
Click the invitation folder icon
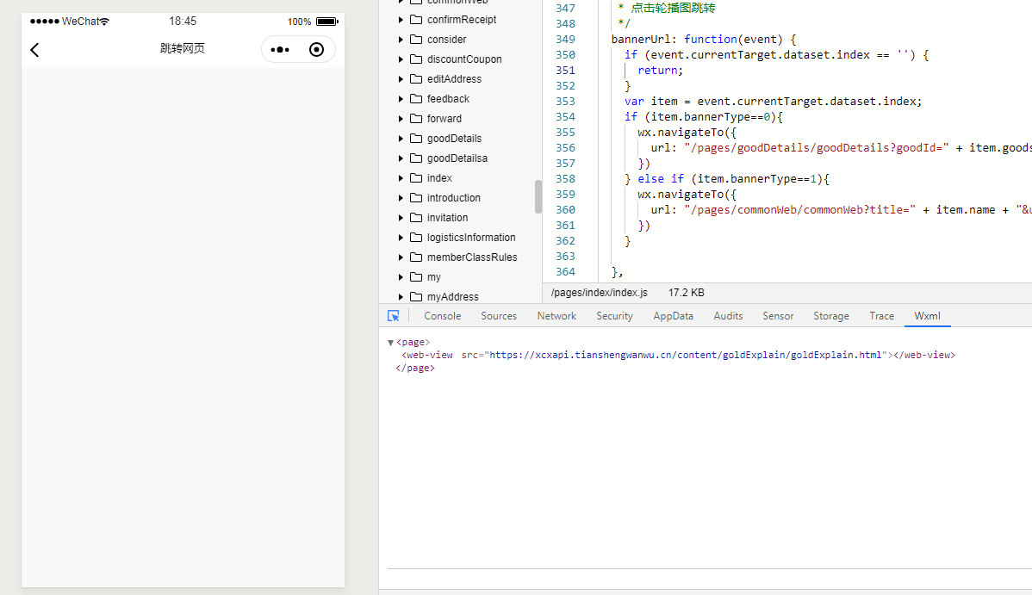click(416, 217)
